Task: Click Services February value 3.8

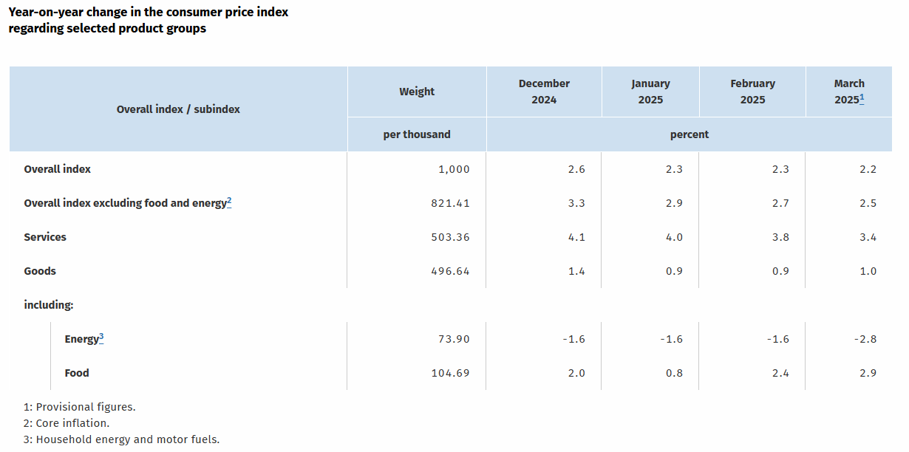Action: 780,237
